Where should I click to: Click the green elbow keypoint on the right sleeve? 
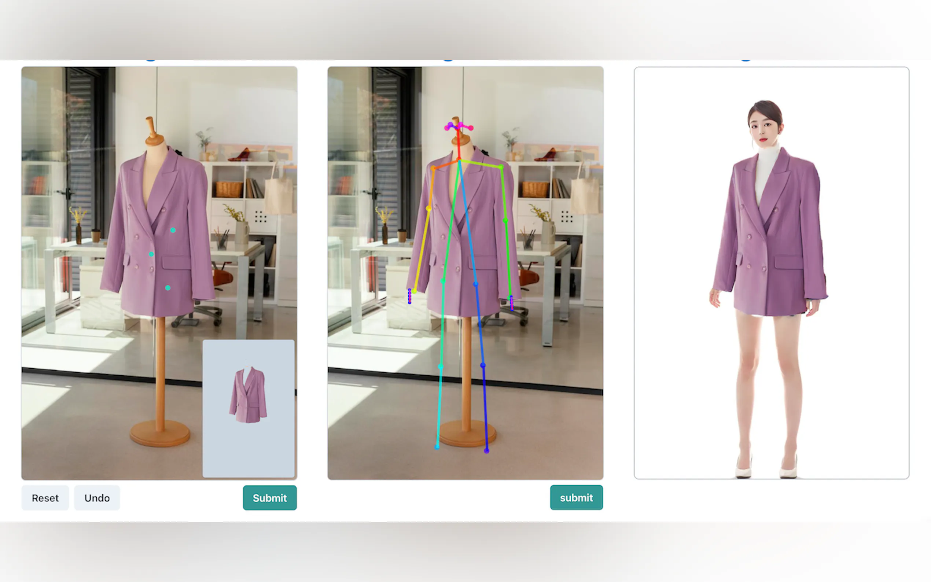505,221
